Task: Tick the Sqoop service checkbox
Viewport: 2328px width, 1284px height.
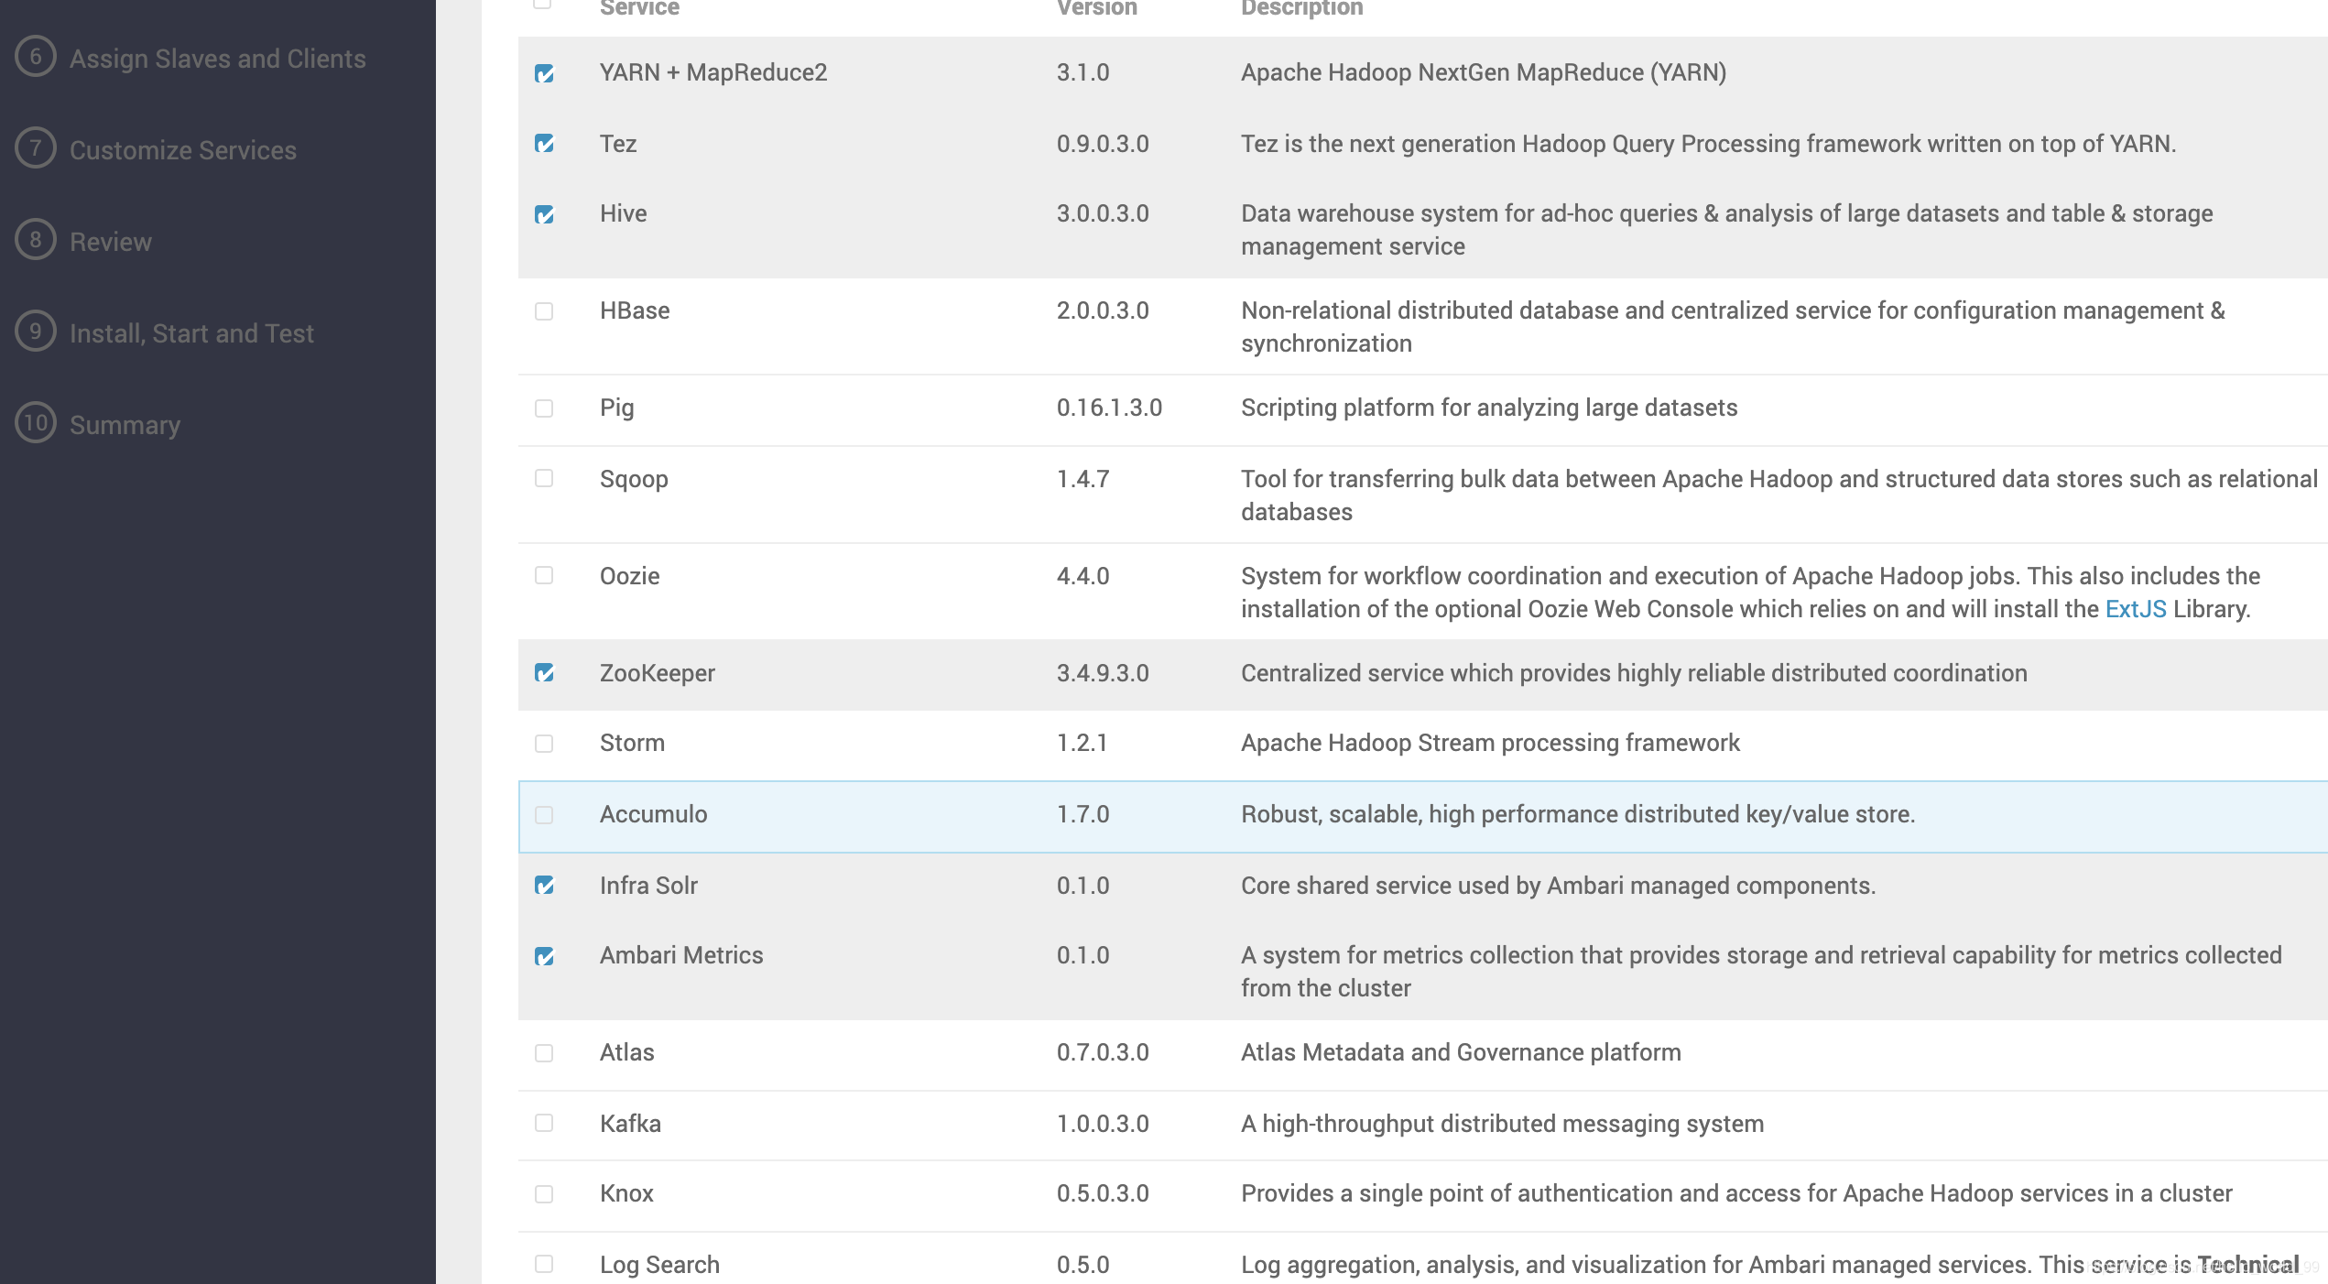Action: (x=544, y=479)
